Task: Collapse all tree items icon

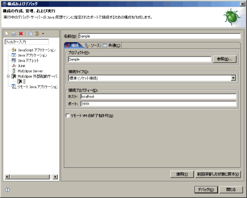Action: [x=30, y=34]
